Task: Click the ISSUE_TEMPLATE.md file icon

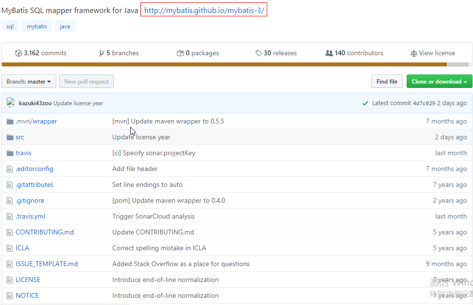Action: point(10,264)
